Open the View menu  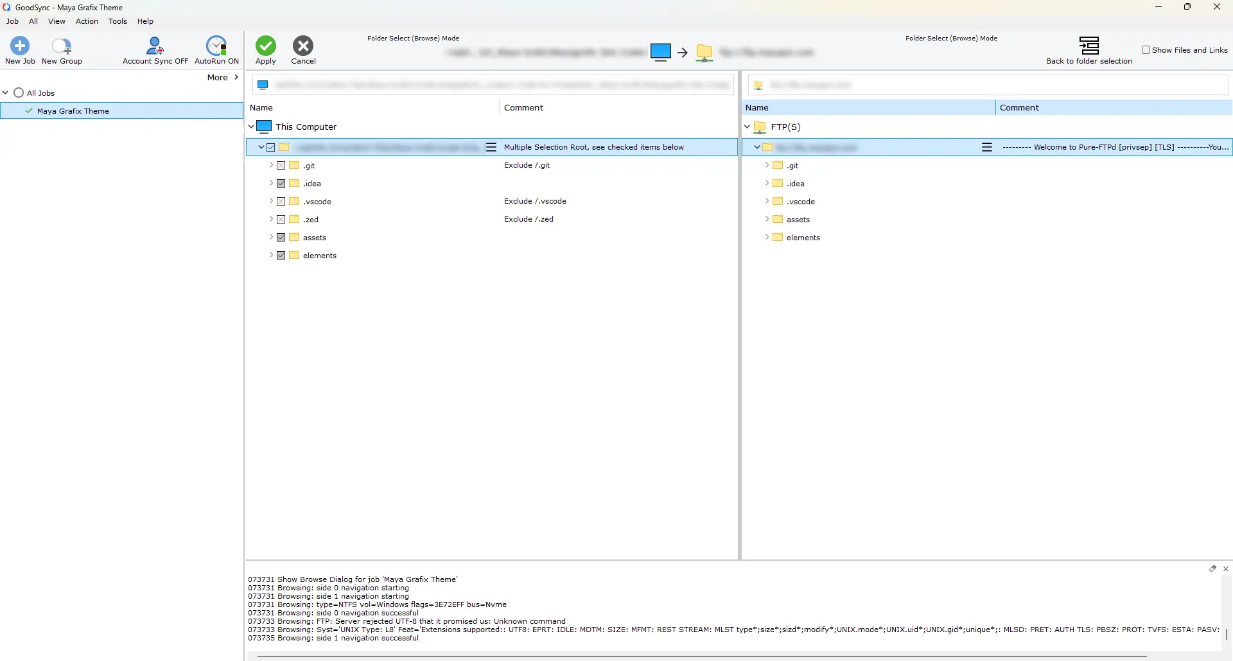(57, 21)
